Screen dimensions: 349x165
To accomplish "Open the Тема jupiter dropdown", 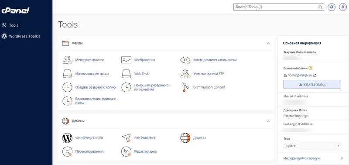I will coord(312,146).
